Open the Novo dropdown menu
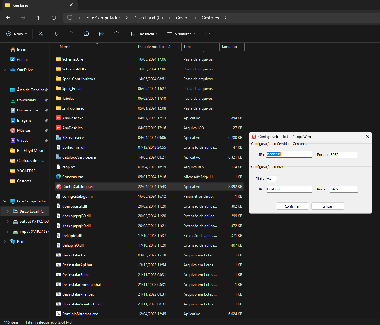The height and width of the screenshot is (325, 380). tap(17, 34)
